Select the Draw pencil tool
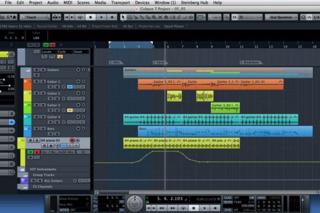This screenshot has height=213, width=320. click(179, 17)
